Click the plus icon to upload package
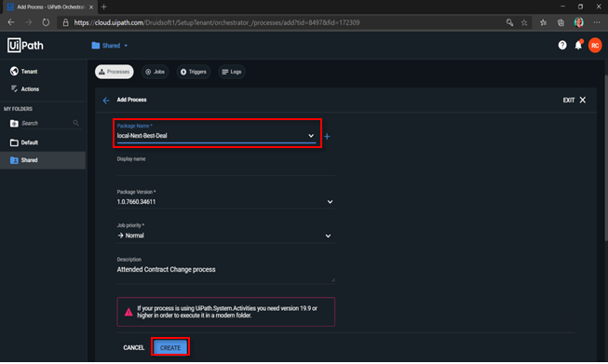 [327, 137]
